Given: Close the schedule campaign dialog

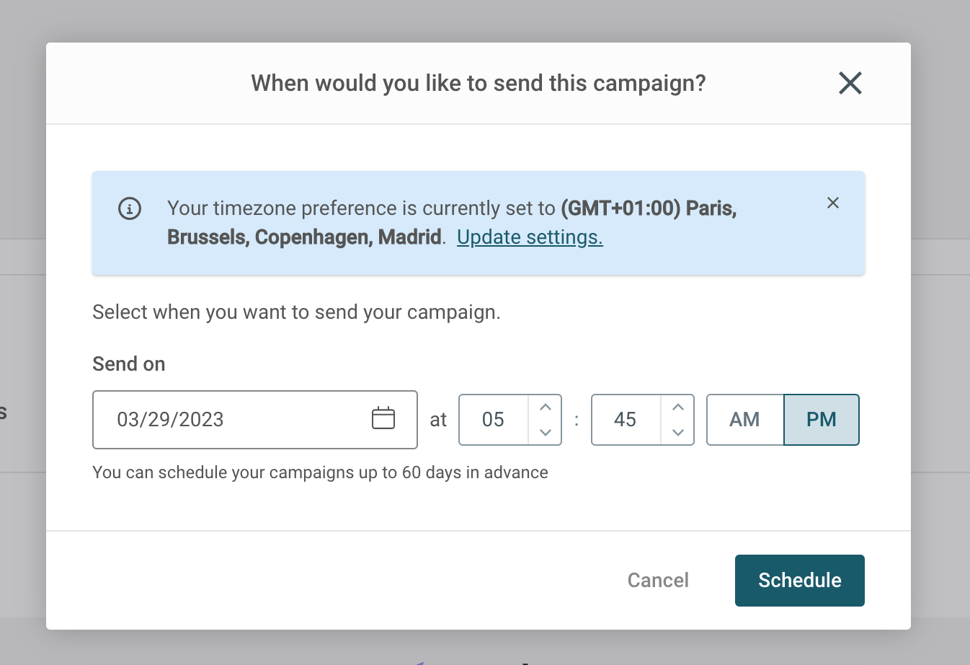Looking at the screenshot, I should click(x=850, y=83).
